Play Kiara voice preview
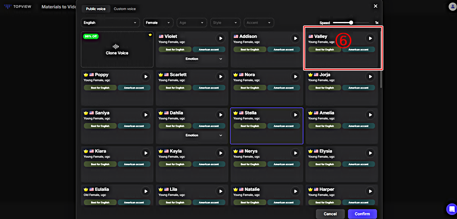Viewport: 457px width, 219px height. pos(146,153)
